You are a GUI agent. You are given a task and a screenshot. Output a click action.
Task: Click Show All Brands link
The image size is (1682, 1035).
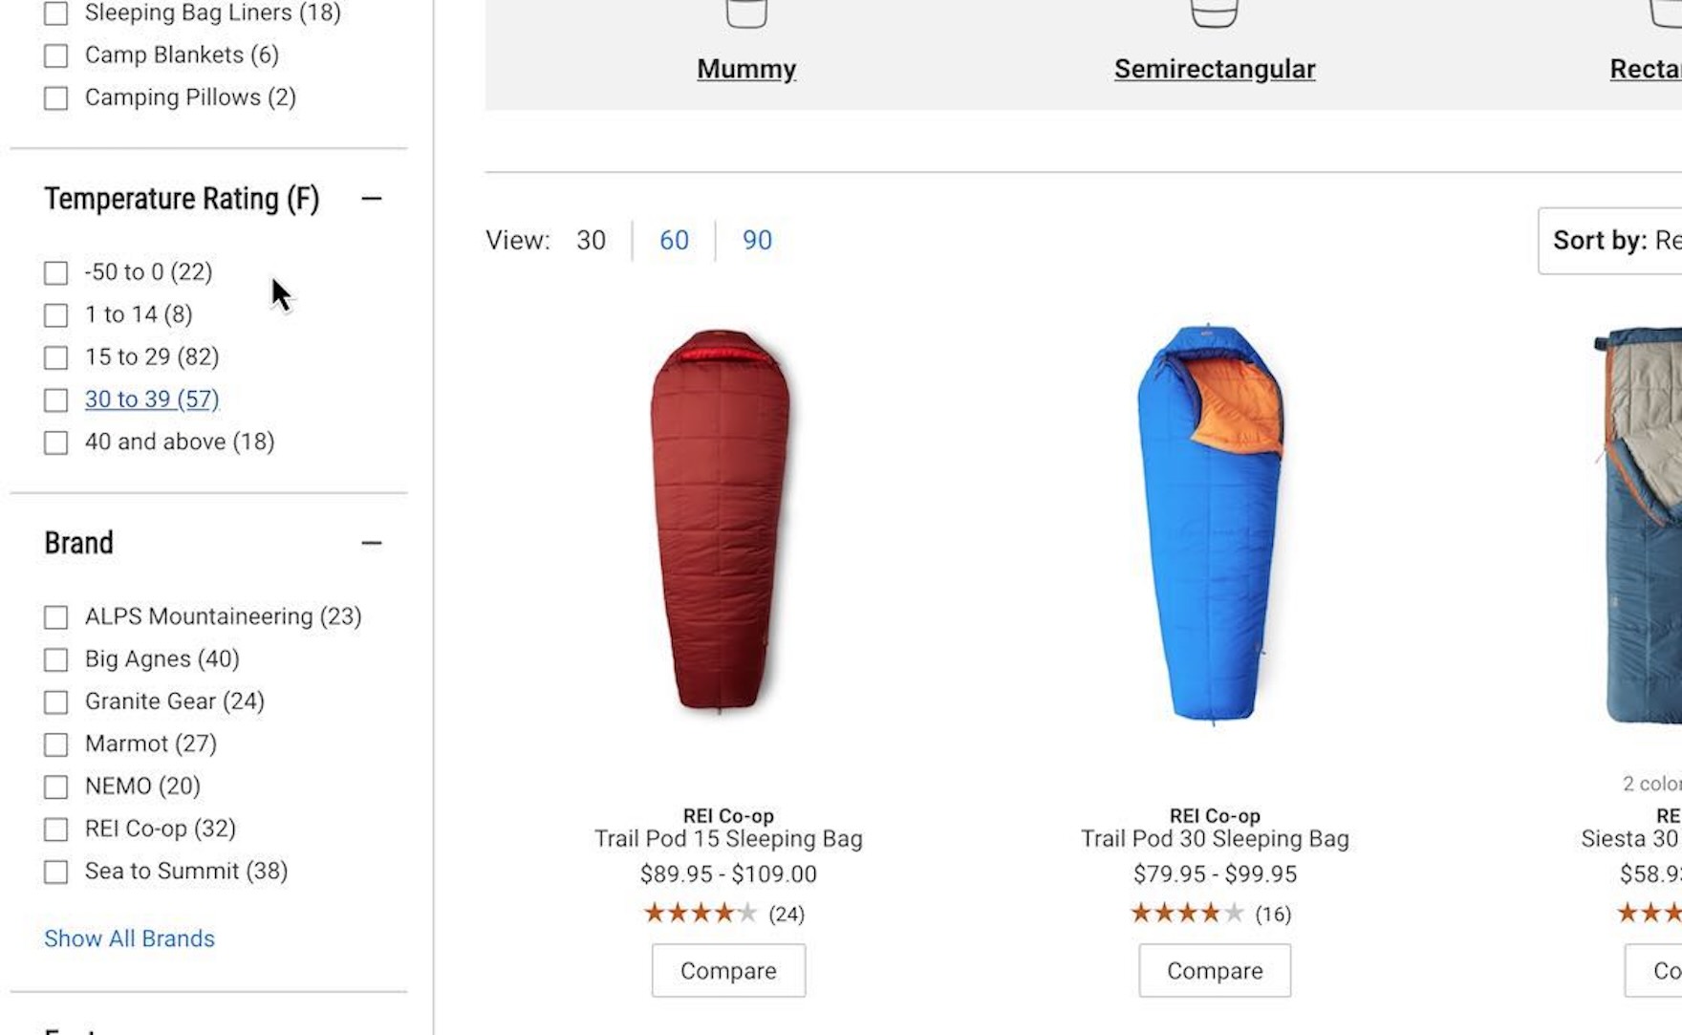[x=129, y=938]
